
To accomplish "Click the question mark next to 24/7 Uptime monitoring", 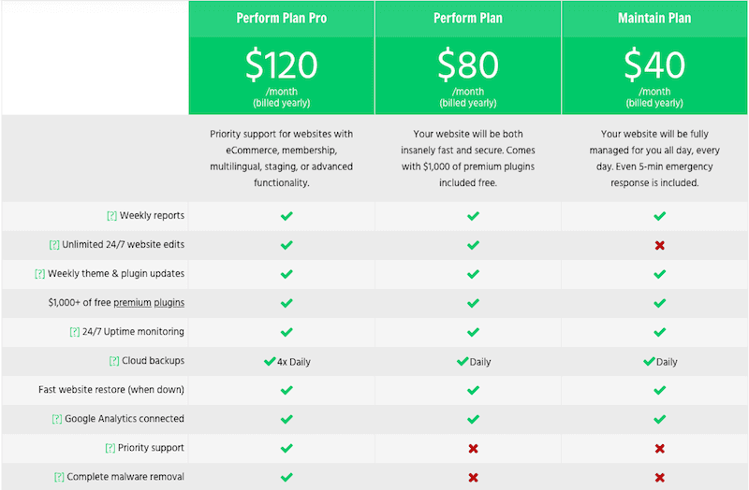I will tap(75, 332).
